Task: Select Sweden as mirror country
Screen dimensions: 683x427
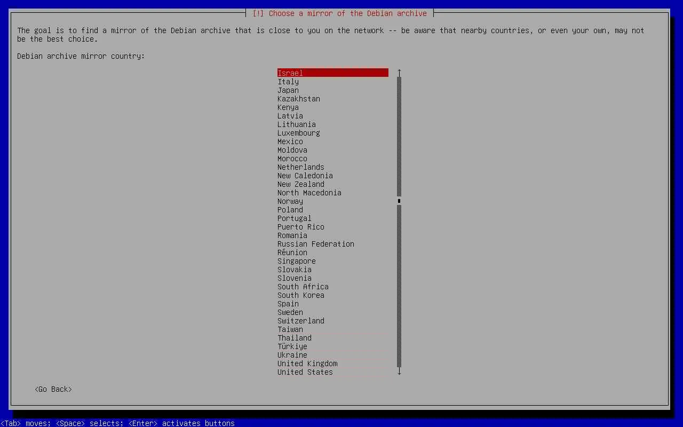Action: pos(333,312)
